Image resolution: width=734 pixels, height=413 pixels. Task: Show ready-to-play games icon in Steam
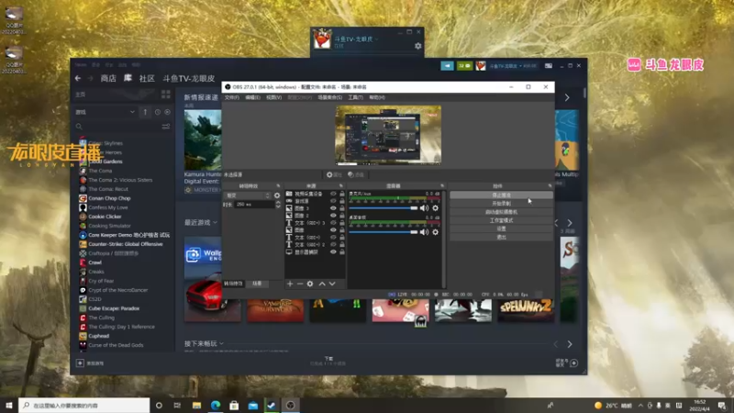coord(167,112)
